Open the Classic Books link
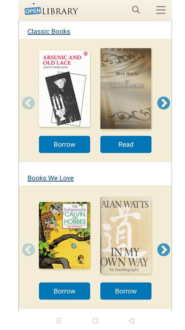 coord(49,31)
